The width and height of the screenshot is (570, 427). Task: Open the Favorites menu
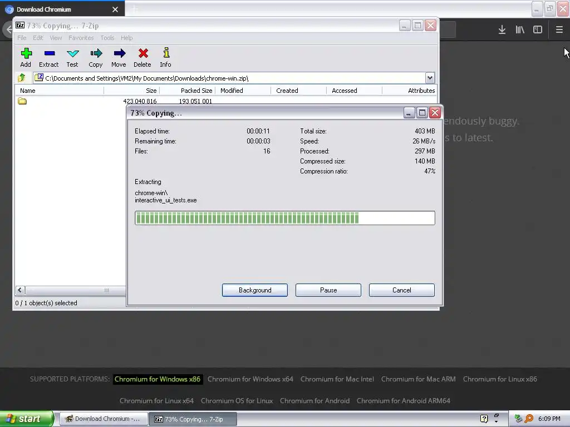point(81,38)
